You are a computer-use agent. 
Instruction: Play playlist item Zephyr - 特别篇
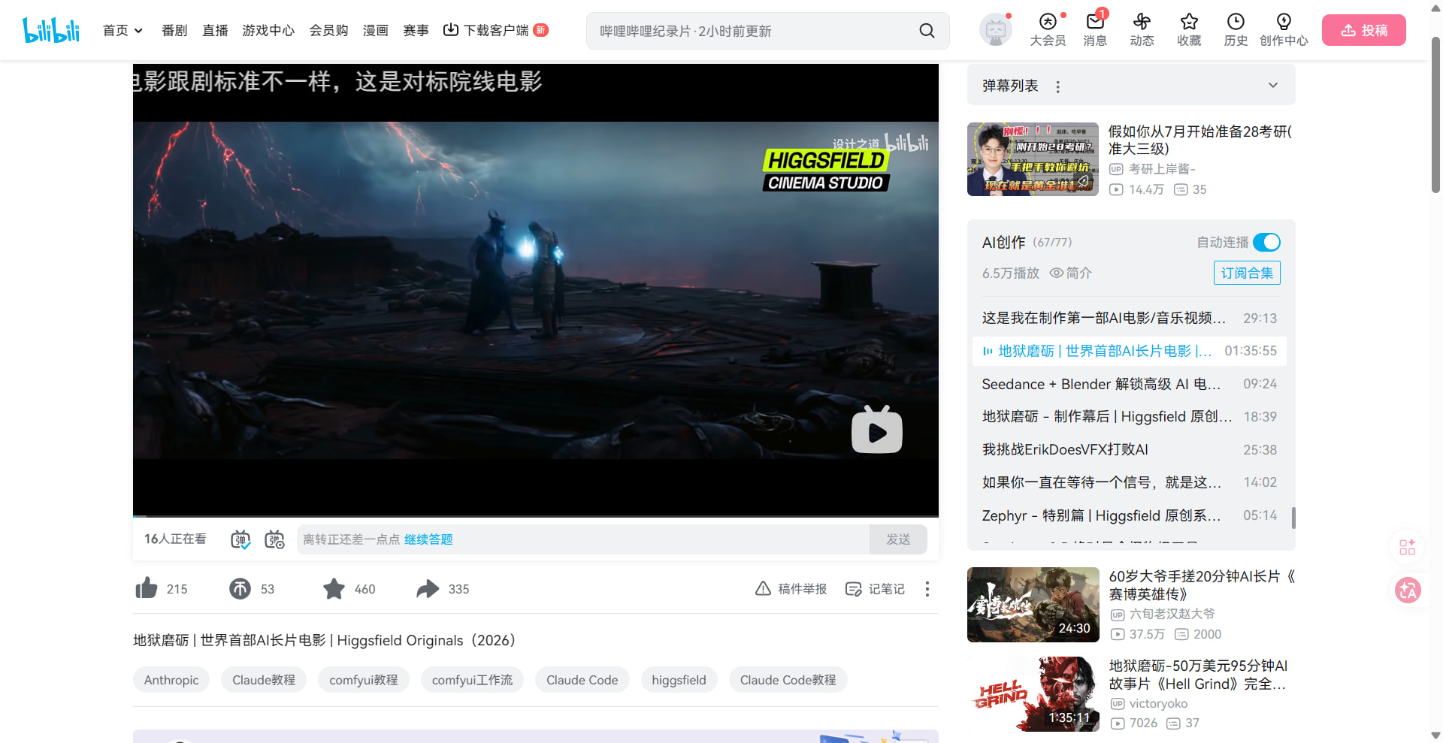click(1129, 515)
